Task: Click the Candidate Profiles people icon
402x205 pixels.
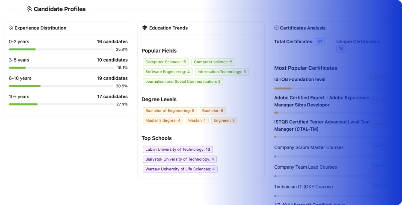Action: (x=29, y=9)
